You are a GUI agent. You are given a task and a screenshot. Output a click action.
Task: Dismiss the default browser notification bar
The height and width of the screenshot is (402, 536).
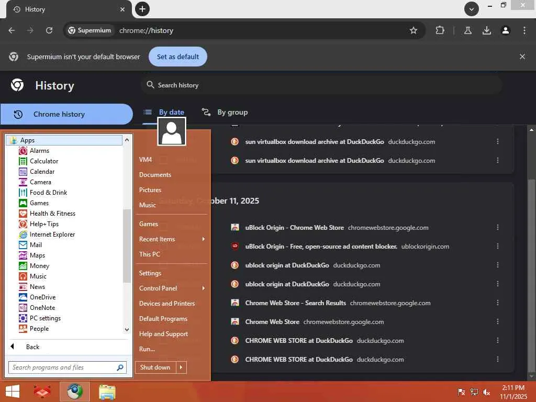(522, 57)
